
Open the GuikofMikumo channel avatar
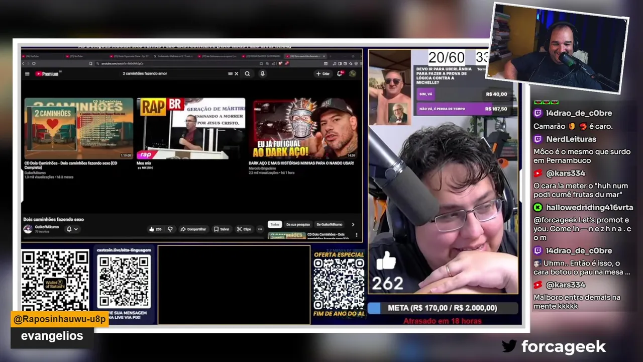28,229
